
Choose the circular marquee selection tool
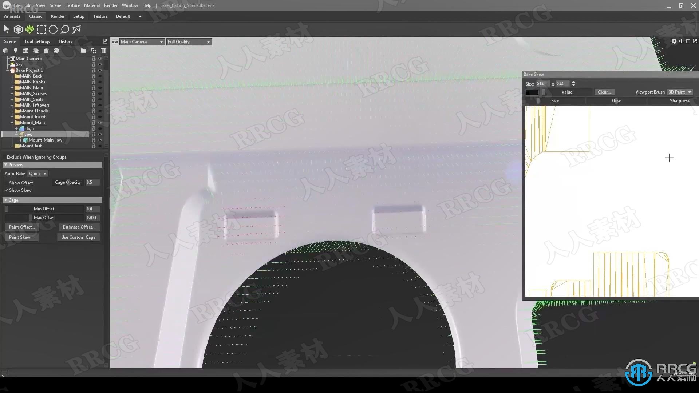click(x=53, y=29)
